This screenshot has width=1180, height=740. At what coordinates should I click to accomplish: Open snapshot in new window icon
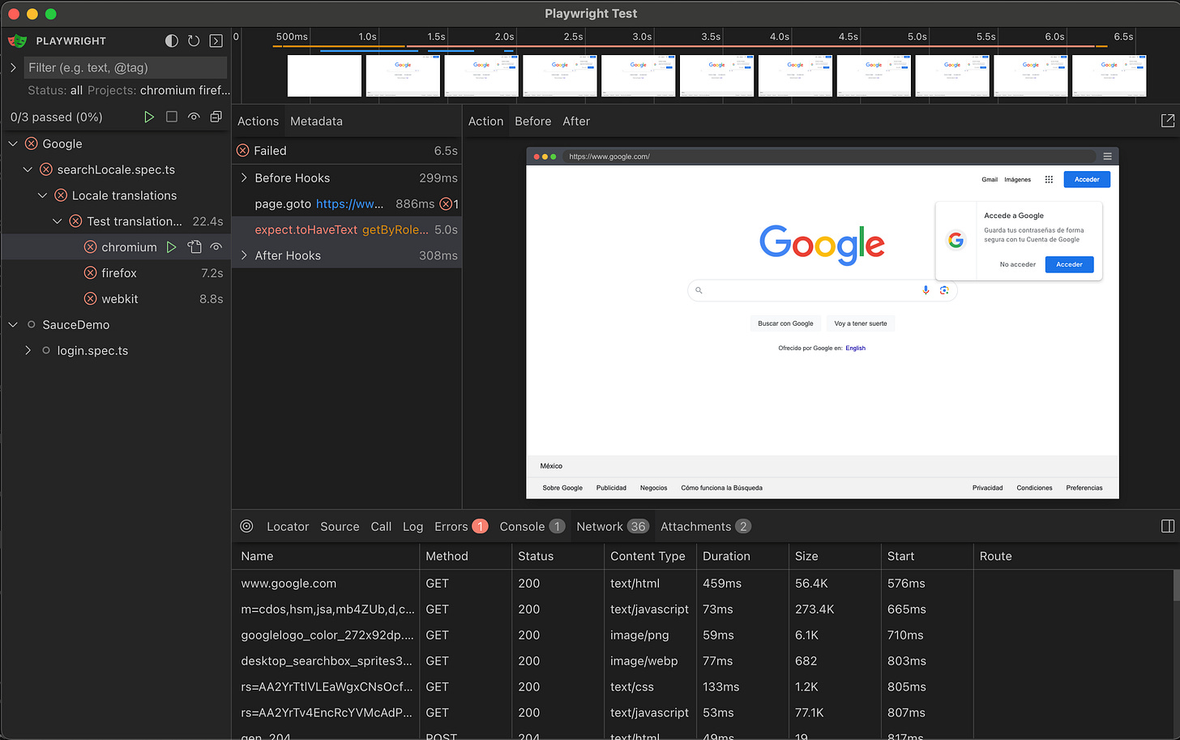coord(1168,121)
